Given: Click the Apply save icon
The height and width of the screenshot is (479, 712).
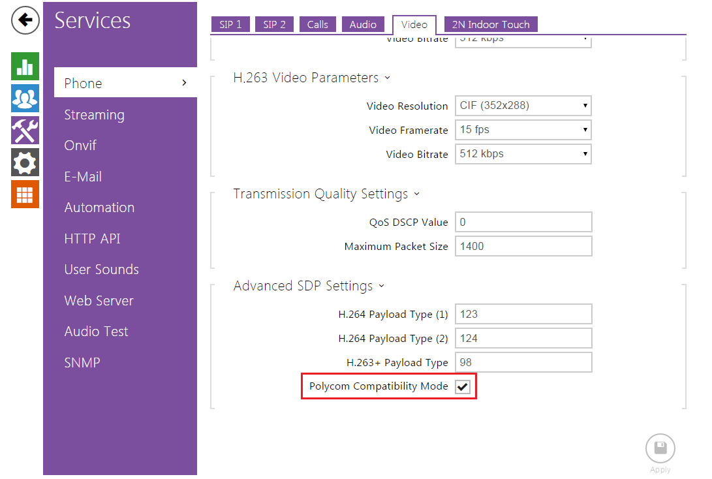Looking at the screenshot, I should pyautogui.click(x=660, y=448).
